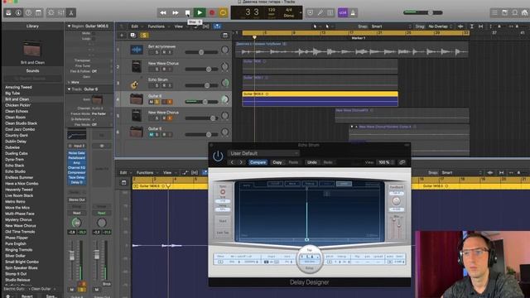Screen dimensions: 530x298
Task: Click the Library search field
Action: tap(32, 79)
